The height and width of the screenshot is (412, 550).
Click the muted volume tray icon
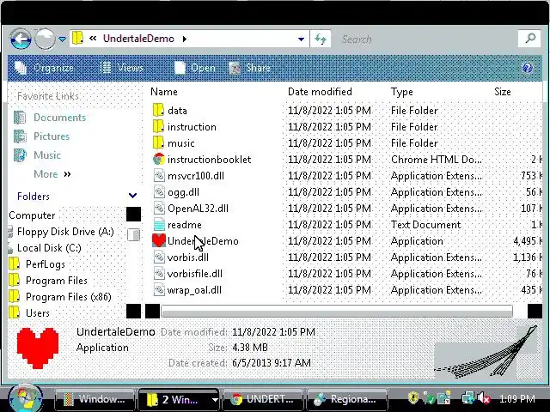[x=484, y=398]
